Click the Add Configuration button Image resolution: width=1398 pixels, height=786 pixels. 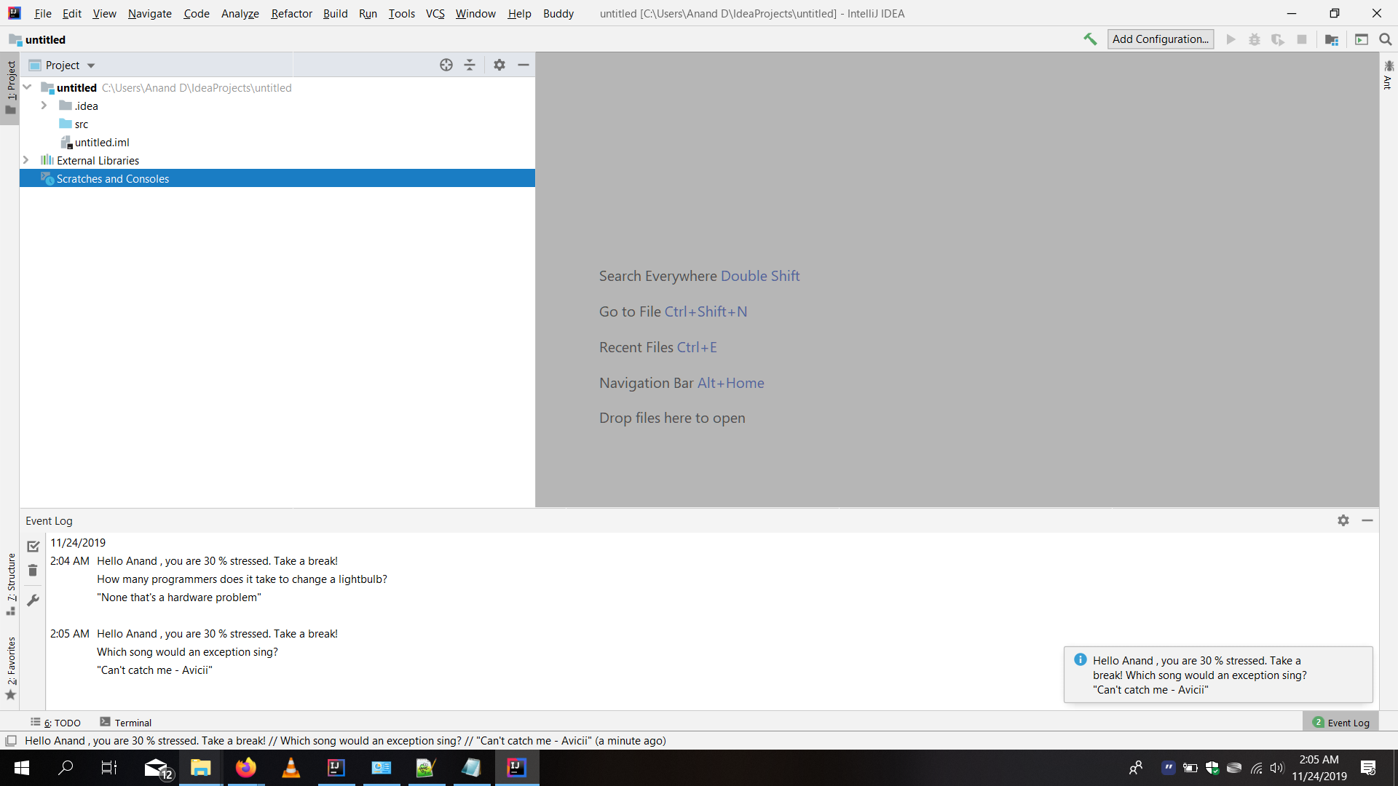click(x=1160, y=39)
